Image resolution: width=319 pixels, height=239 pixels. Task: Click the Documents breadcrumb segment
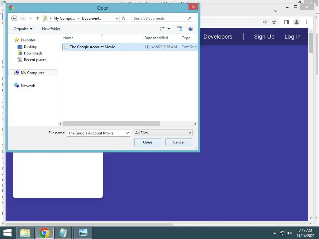click(91, 18)
